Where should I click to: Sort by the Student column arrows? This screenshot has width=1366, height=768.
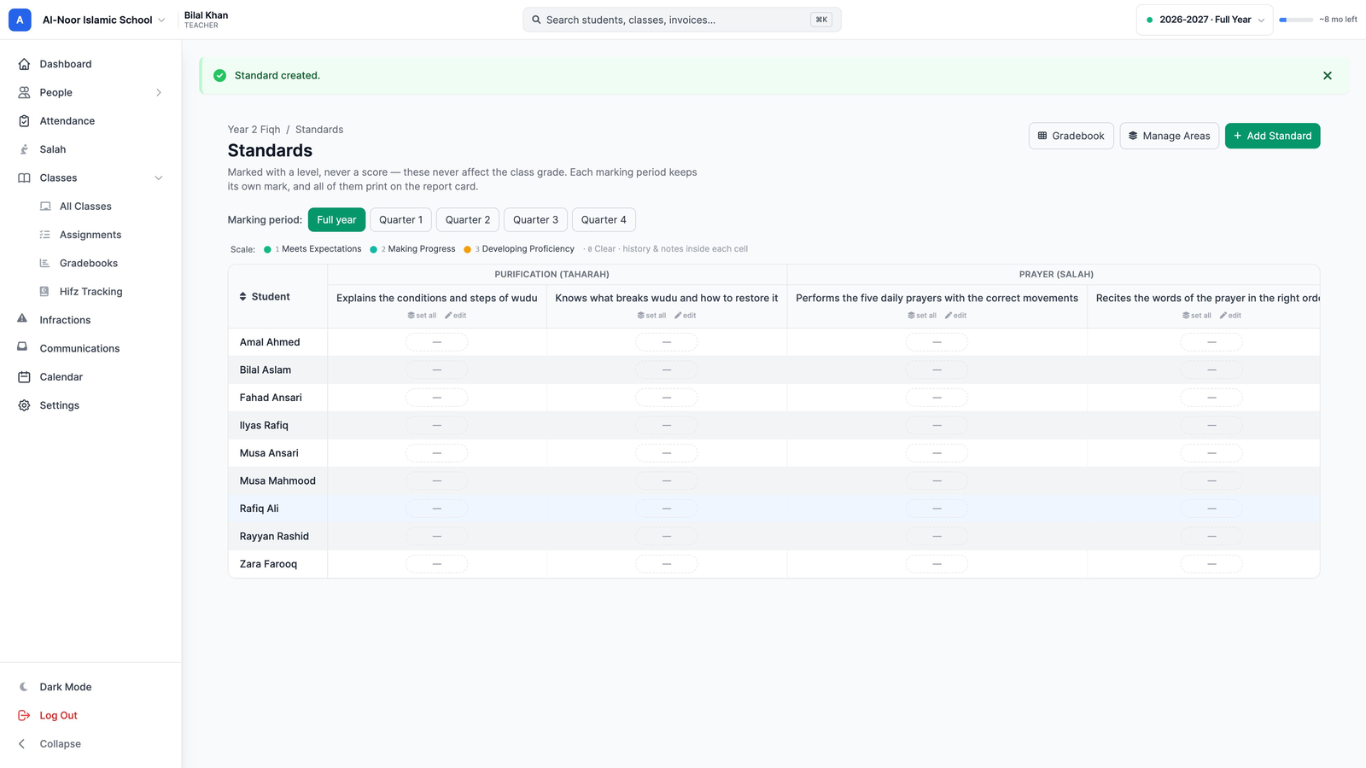[243, 297]
